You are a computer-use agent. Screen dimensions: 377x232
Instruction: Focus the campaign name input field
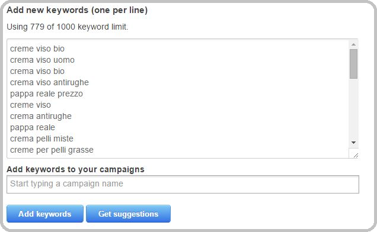click(183, 184)
